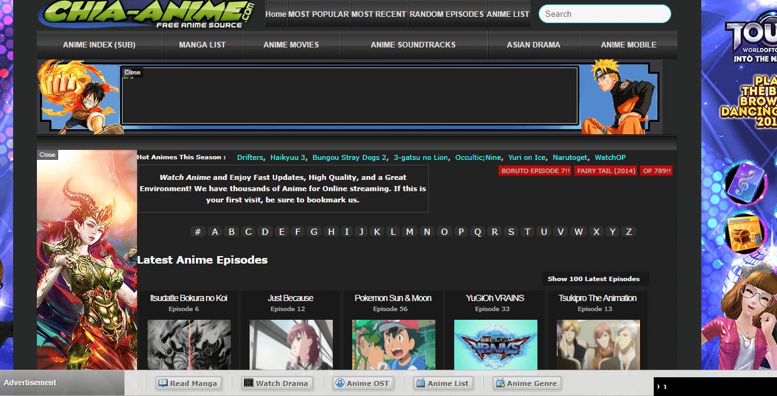Filter anime index by letter W
This screenshot has width=777, height=396.
click(x=579, y=232)
